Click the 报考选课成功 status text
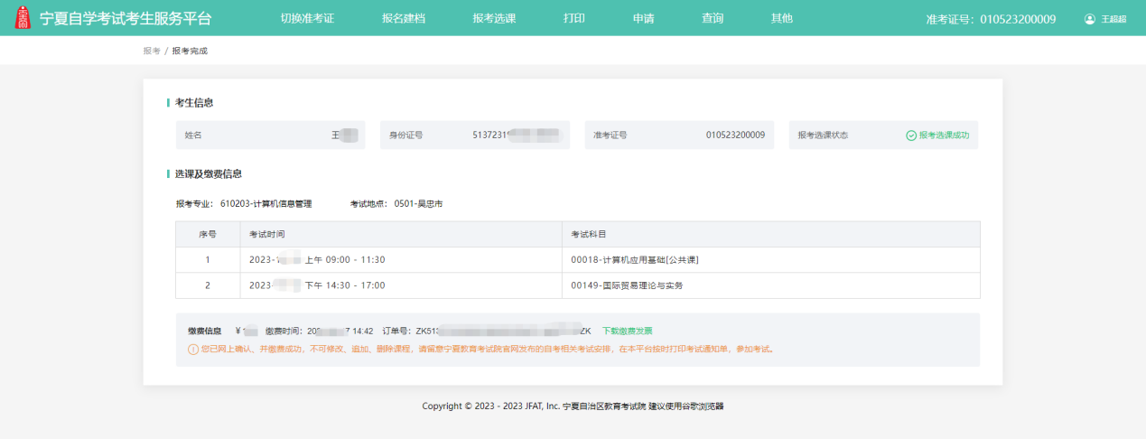The image size is (1146, 439). click(944, 135)
